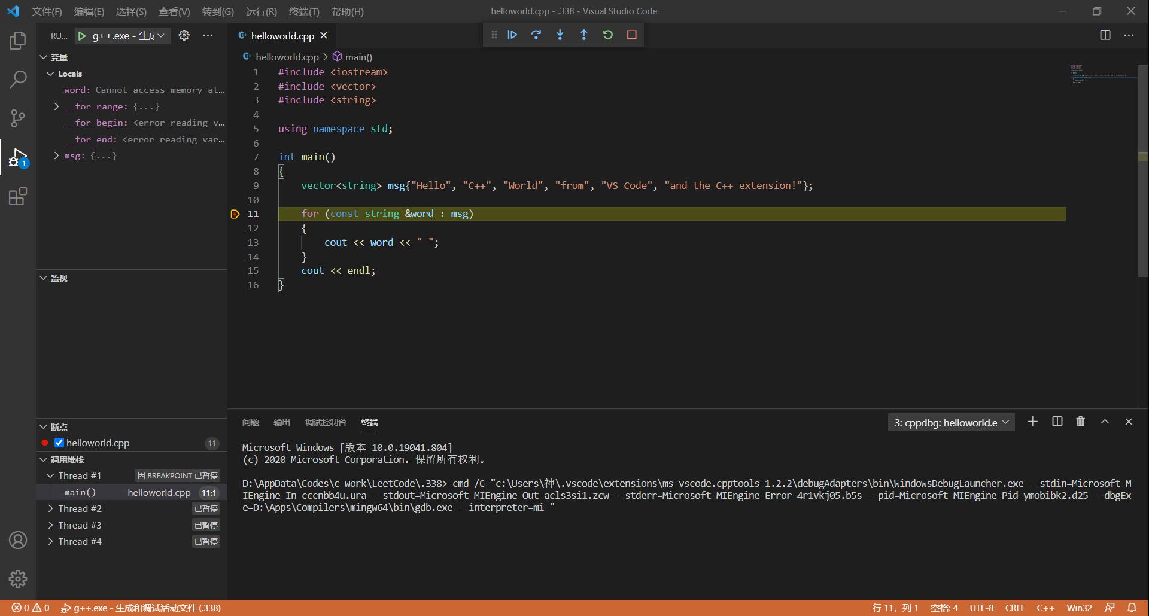Open debug sidebar more actions ellipsis

coord(208,36)
